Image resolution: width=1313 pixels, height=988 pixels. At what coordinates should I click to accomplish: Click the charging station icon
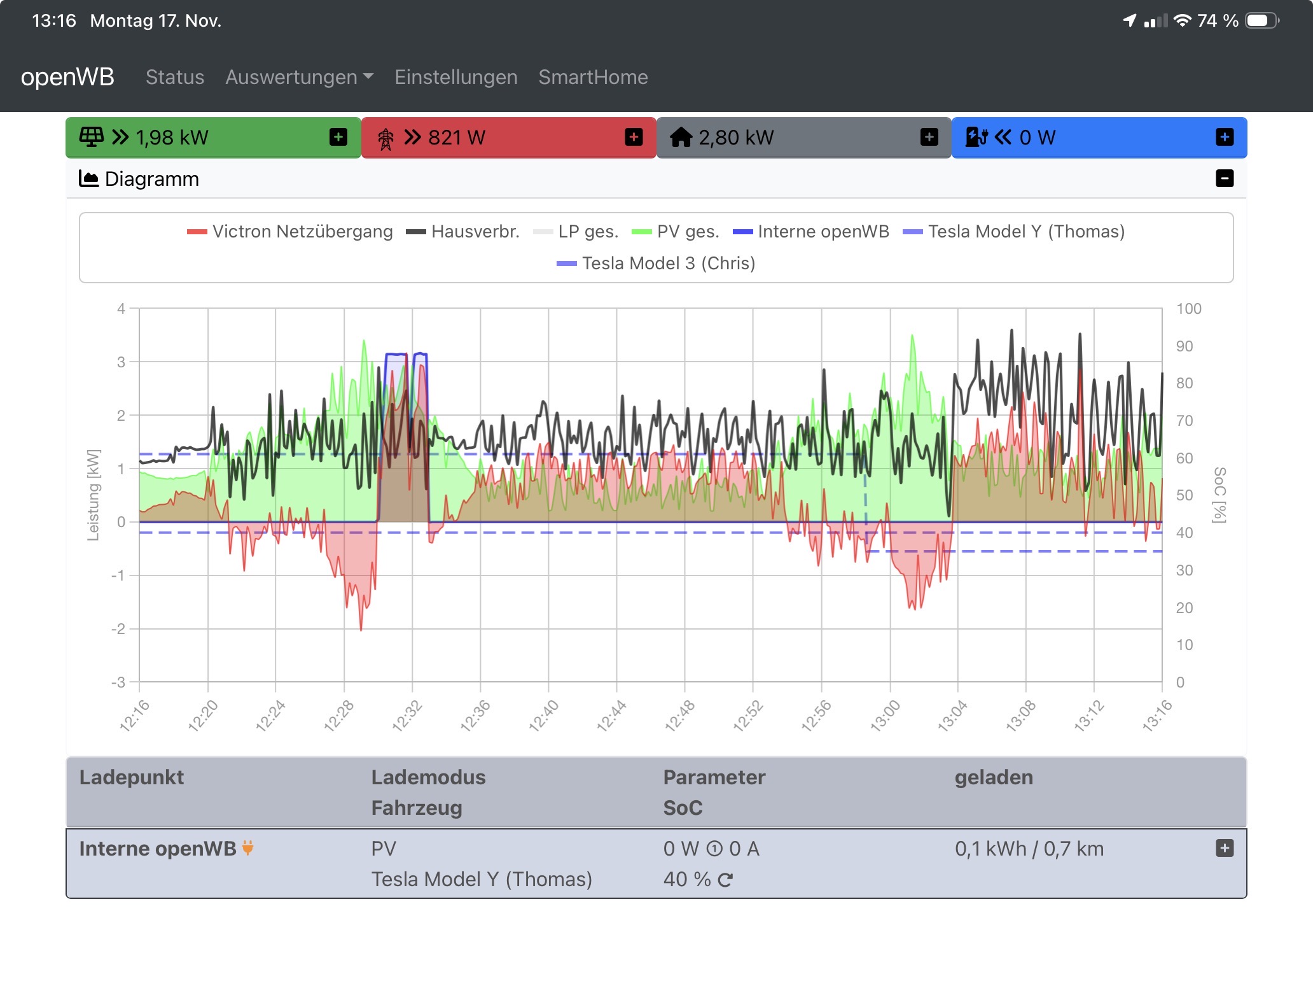(976, 137)
